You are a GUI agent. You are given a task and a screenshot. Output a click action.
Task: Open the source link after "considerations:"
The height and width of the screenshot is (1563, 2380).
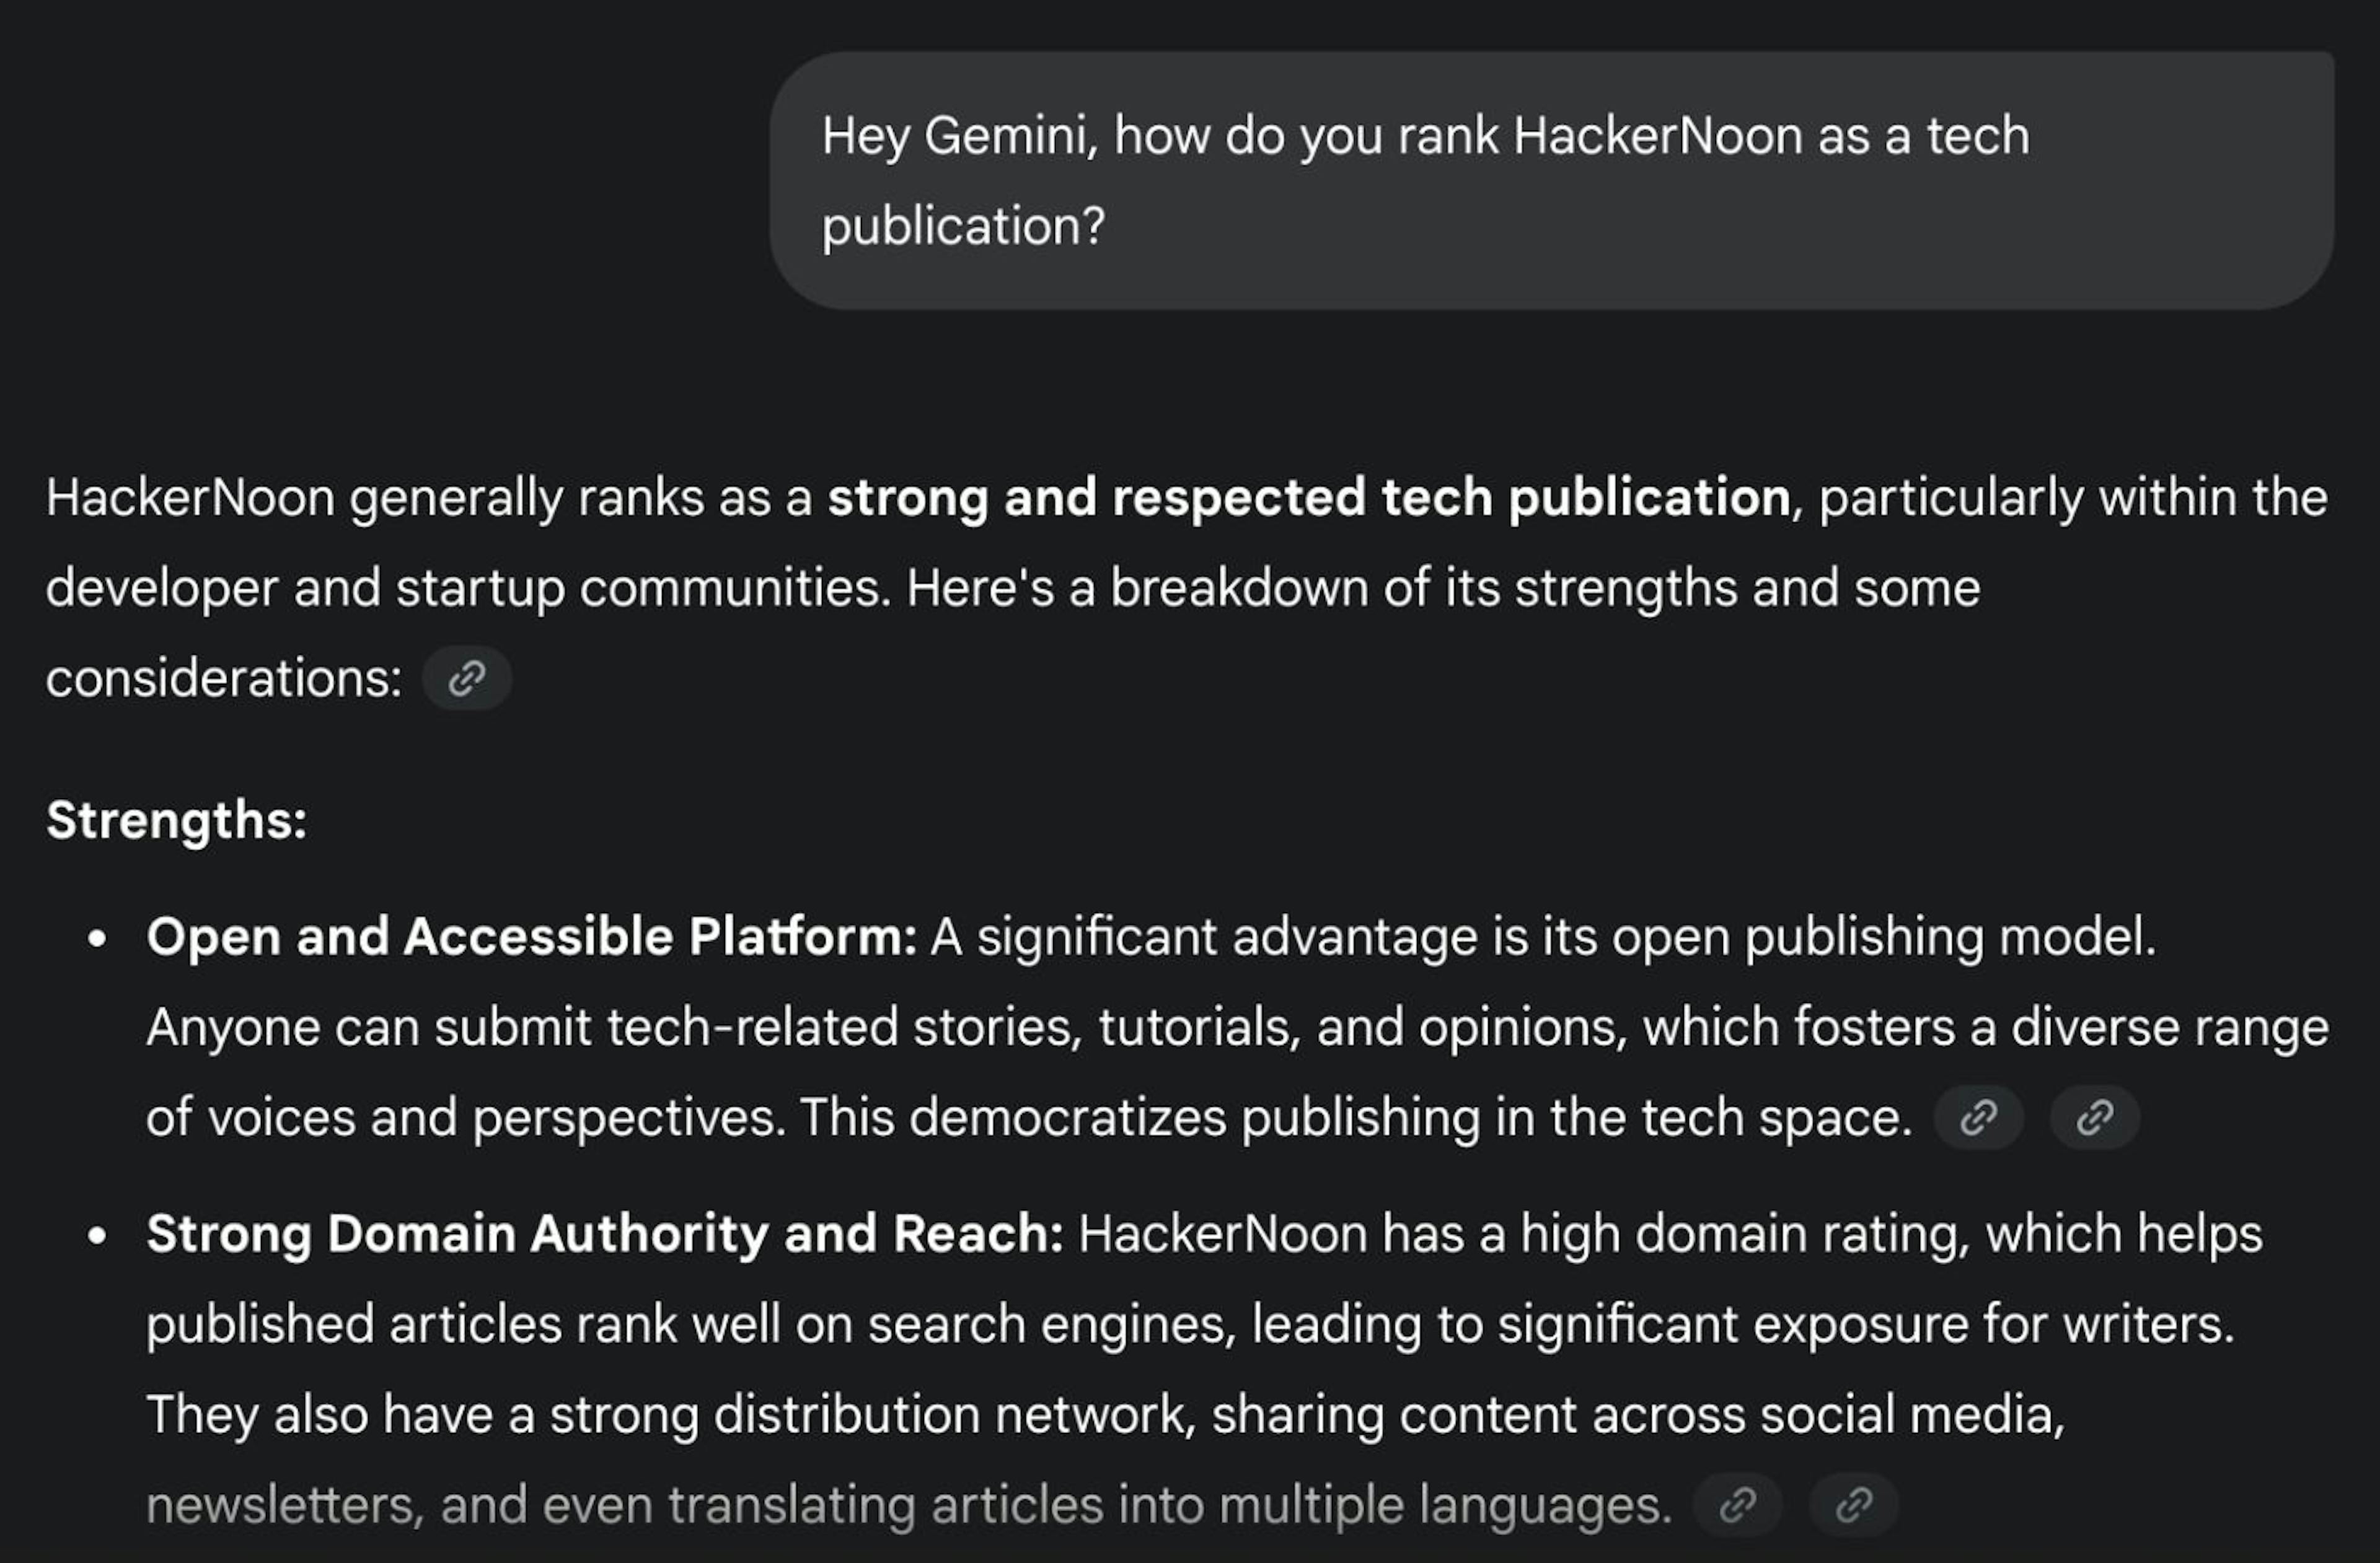point(467,678)
